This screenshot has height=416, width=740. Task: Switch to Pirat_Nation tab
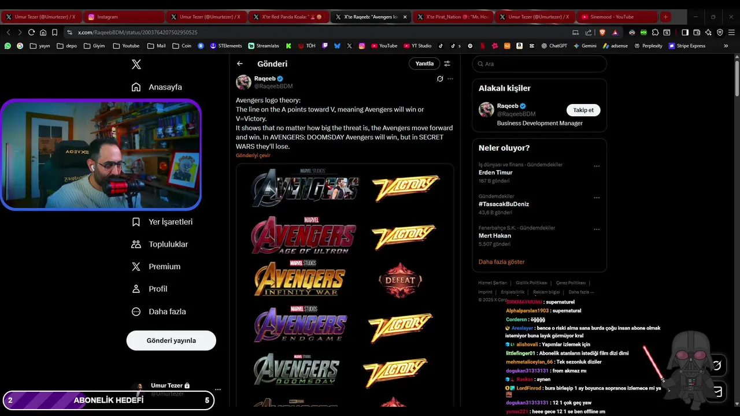click(453, 17)
